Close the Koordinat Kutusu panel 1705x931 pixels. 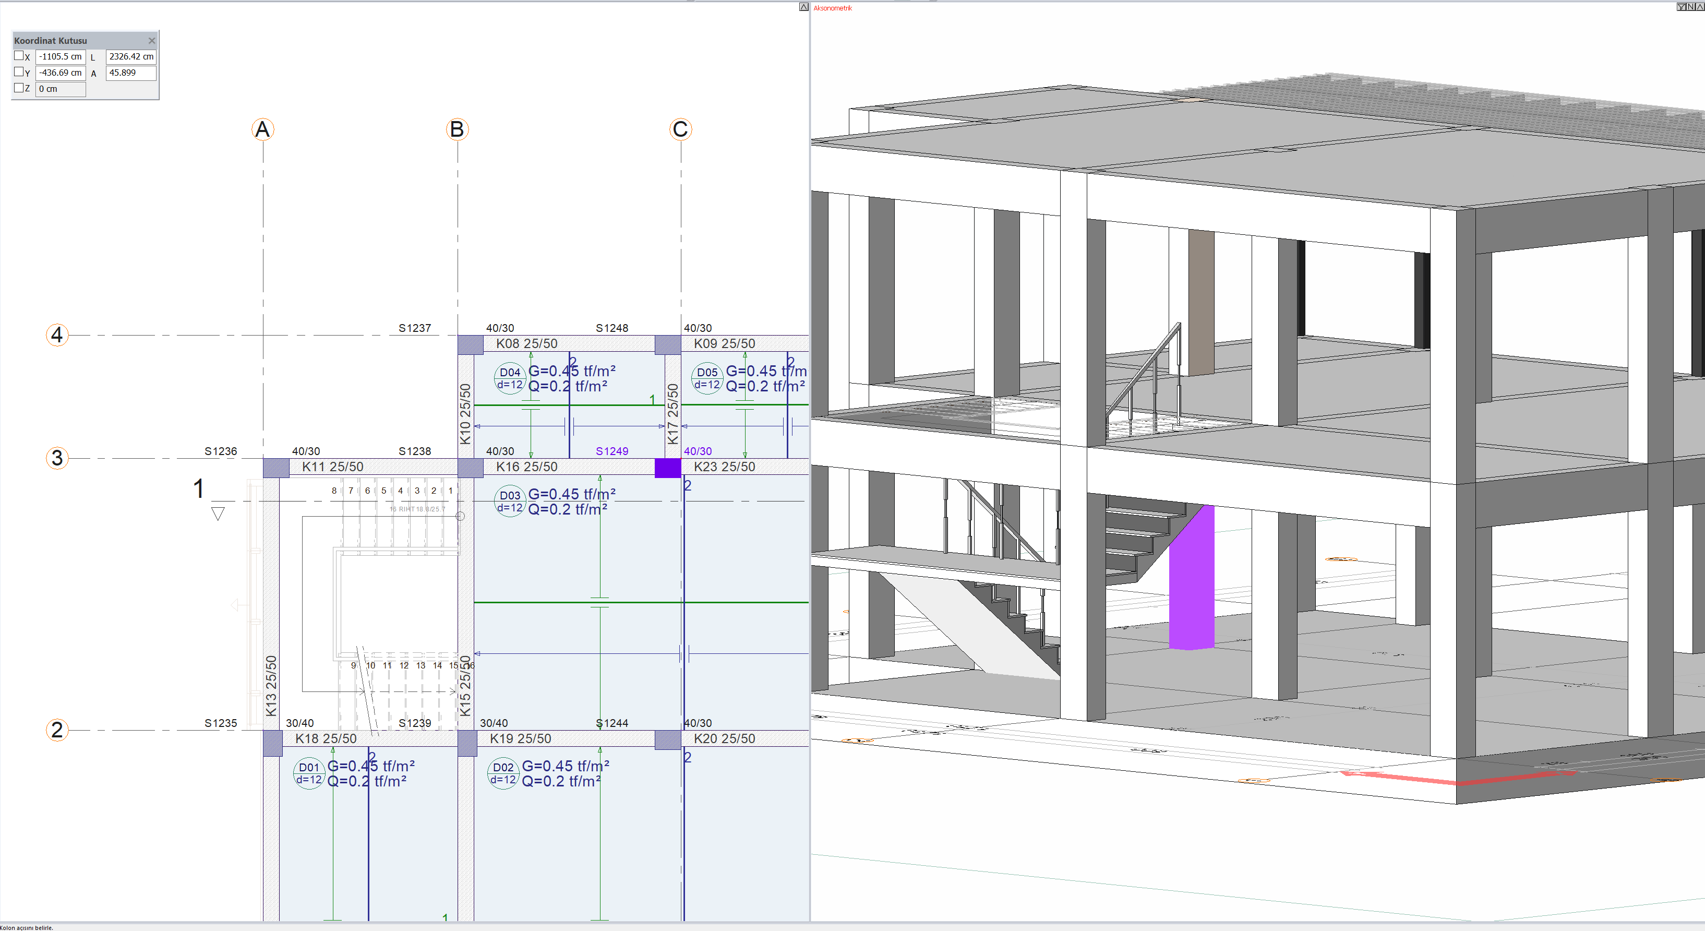coord(152,40)
